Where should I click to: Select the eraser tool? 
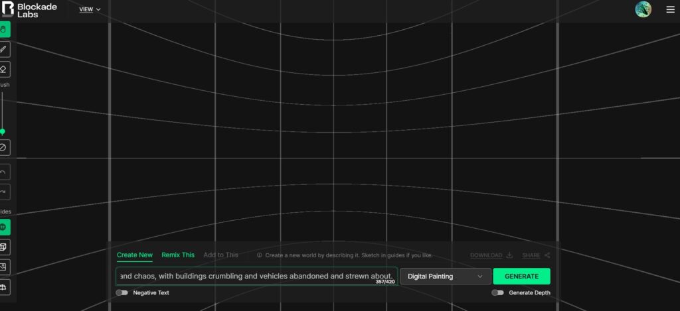tap(4, 69)
